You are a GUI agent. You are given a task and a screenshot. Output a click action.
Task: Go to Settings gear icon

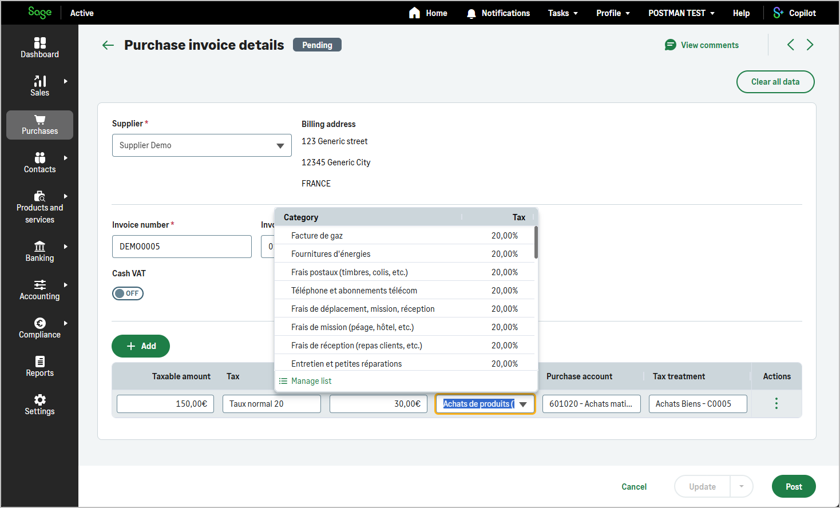click(39, 400)
